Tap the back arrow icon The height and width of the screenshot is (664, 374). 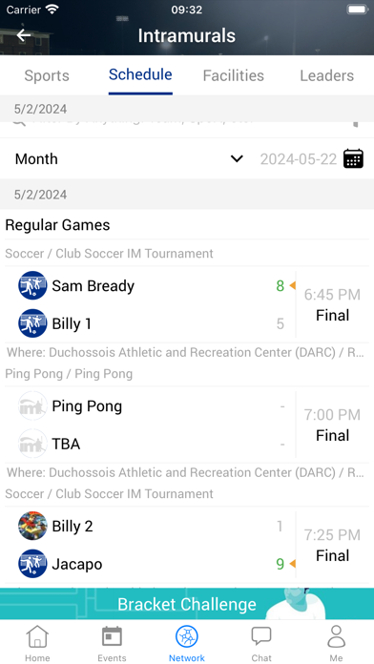(x=24, y=35)
